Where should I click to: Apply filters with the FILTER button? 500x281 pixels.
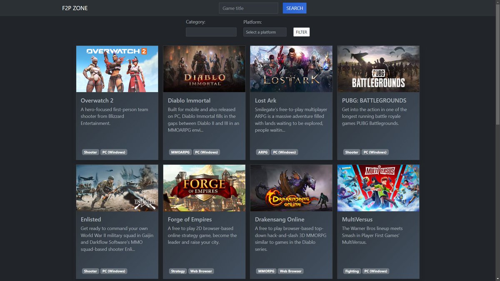point(301,32)
